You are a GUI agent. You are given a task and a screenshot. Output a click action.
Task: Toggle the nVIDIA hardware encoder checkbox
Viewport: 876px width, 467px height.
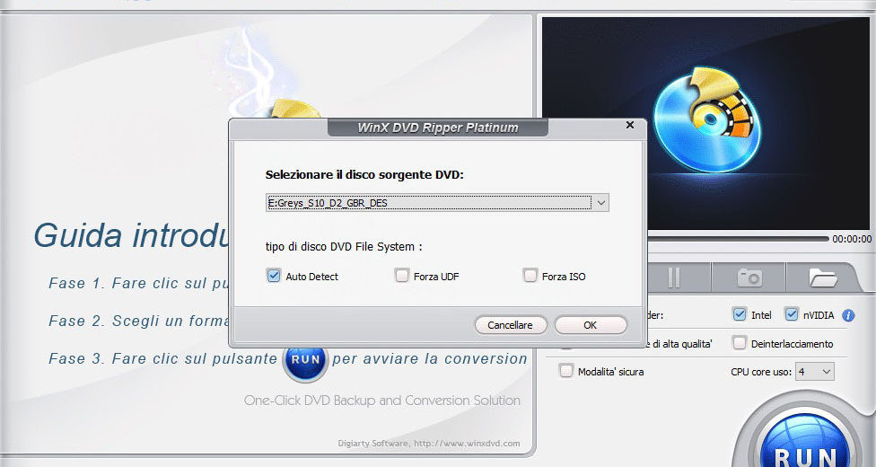click(791, 314)
